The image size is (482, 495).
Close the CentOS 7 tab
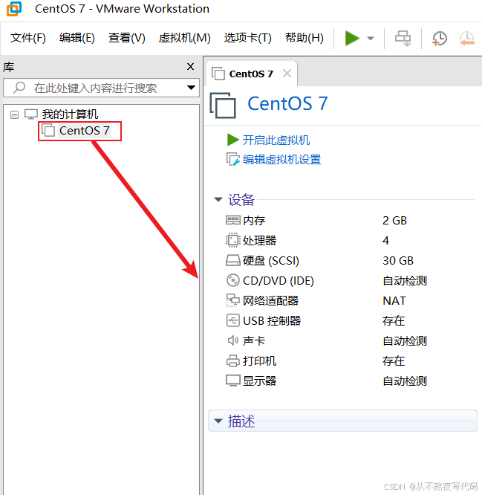[287, 74]
